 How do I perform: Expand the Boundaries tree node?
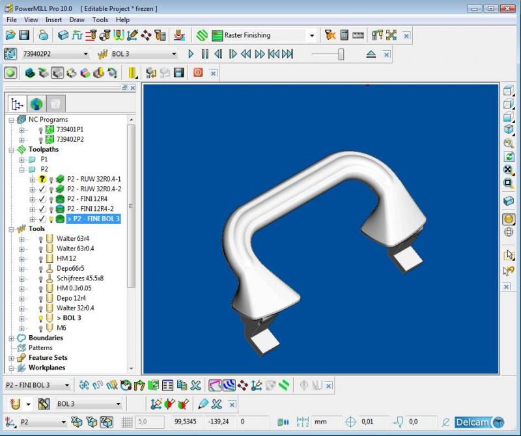coord(12,338)
